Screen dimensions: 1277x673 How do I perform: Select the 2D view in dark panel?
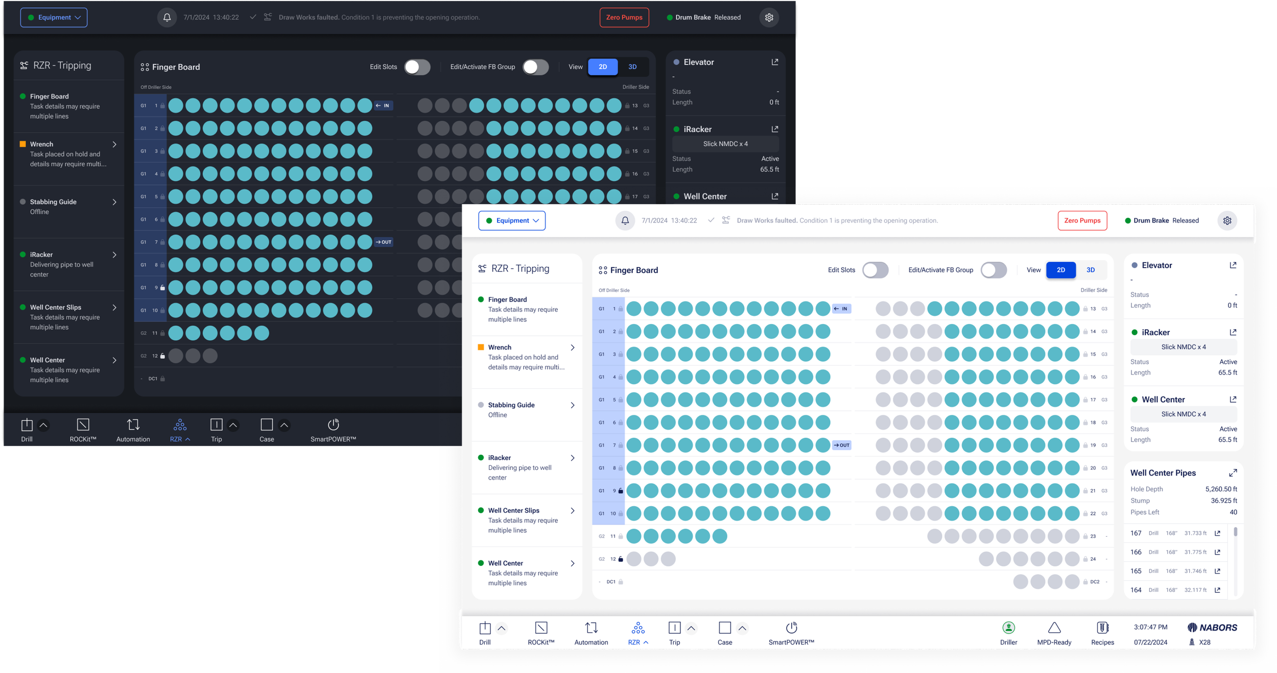[x=603, y=67]
